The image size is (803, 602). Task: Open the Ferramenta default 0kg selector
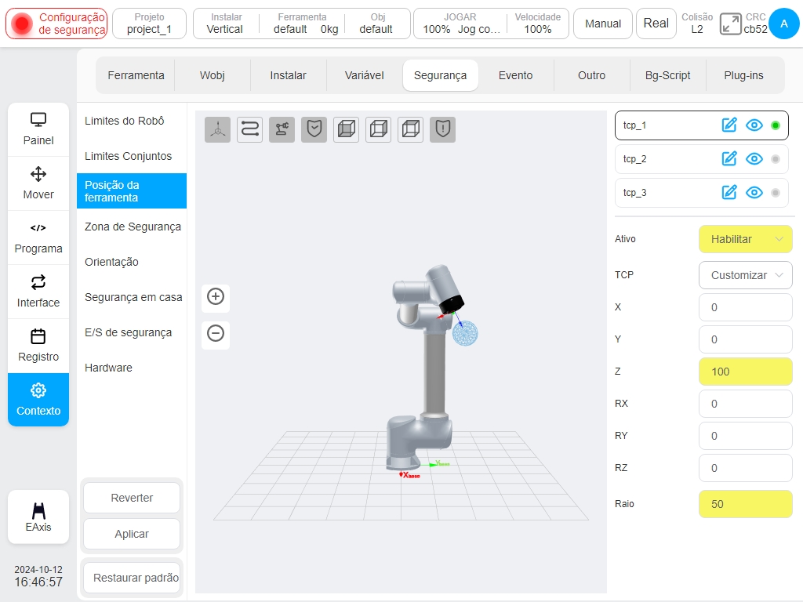pyautogui.click(x=302, y=24)
